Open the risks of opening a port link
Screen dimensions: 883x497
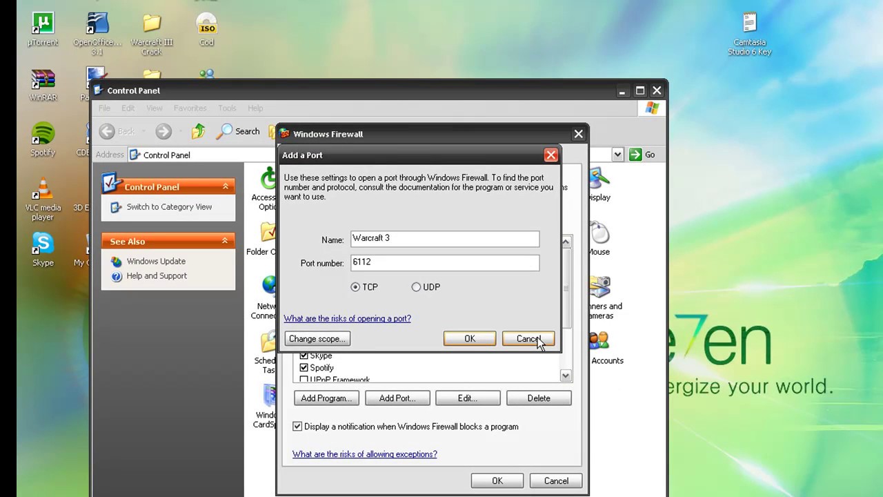(x=348, y=318)
